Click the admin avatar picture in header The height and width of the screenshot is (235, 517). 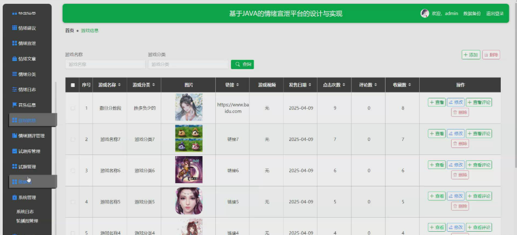425,13
